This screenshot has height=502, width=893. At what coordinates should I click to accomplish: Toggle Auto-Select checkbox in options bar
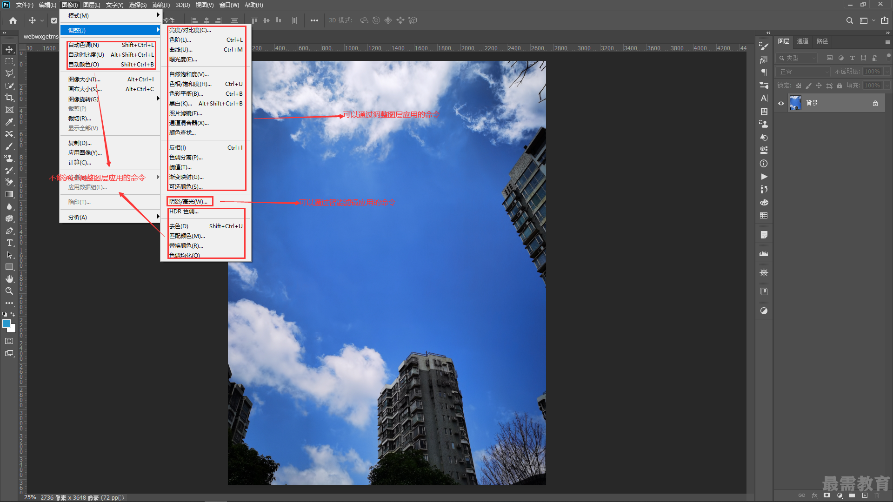pyautogui.click(x=54, y=20)
